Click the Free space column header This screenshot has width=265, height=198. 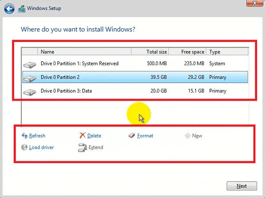click(x=188, y=52)
